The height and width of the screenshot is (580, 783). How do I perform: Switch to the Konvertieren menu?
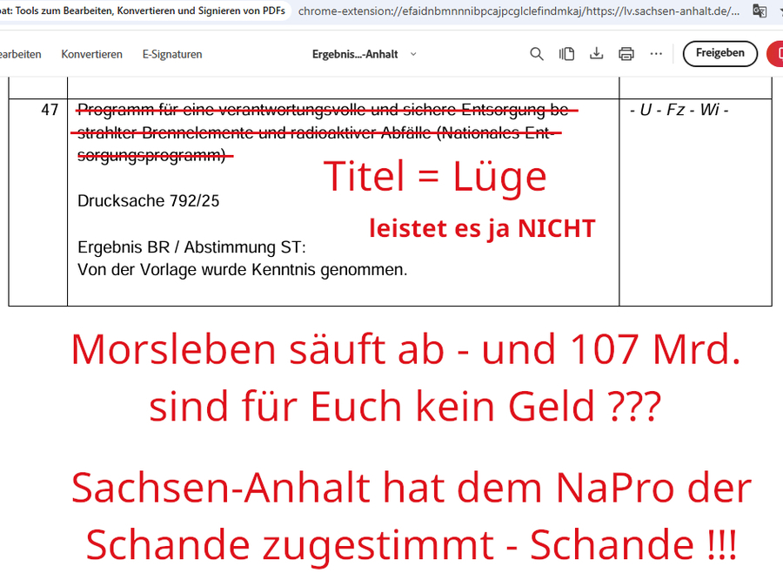91,53
